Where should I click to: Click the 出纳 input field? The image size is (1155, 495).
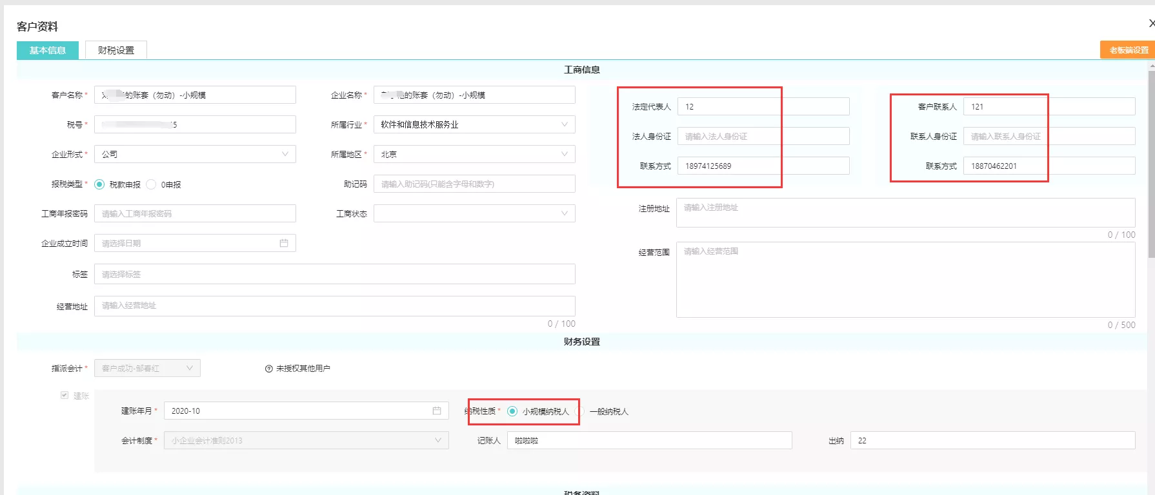[993, 440]
